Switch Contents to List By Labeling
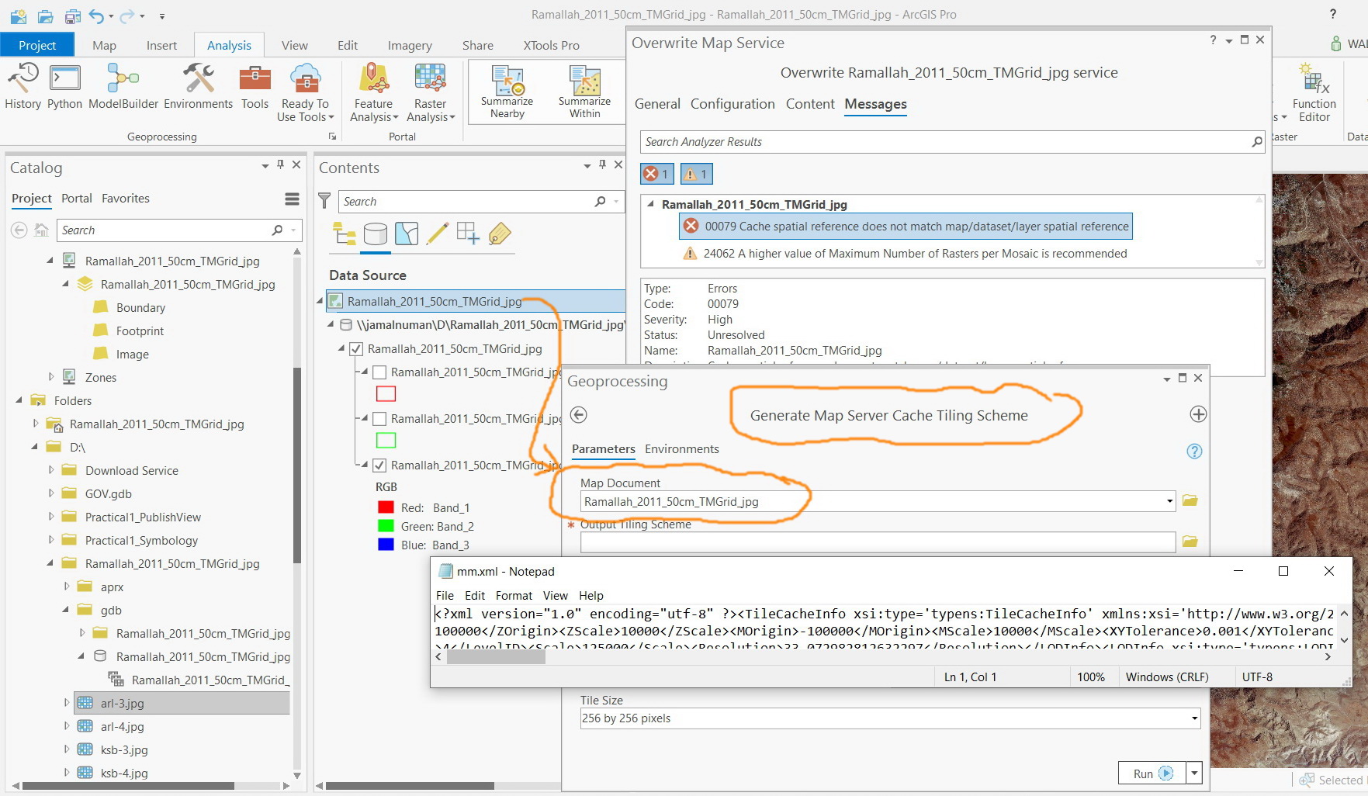Screen dimensions: 1368x796 [500, 234]
